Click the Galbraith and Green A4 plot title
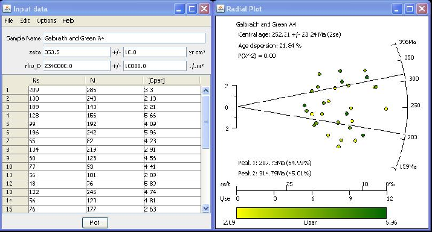The image size is (432, 232). [x=266, y=24]
